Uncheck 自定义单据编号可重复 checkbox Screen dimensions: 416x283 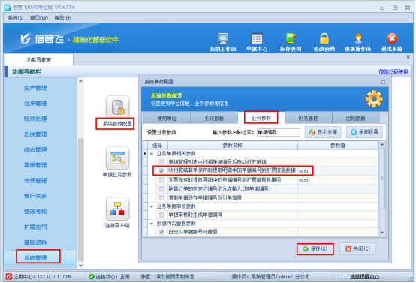click(x=161, y=232)
